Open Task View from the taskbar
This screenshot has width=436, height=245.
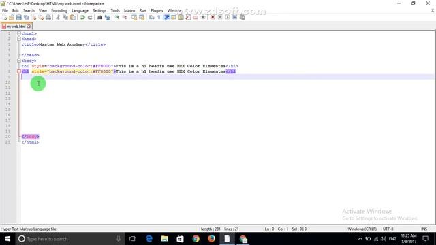click(x=133, y=239)
